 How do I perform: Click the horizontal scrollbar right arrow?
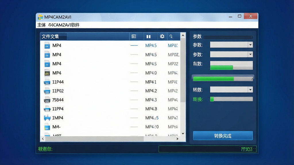[x=177, y=139]
